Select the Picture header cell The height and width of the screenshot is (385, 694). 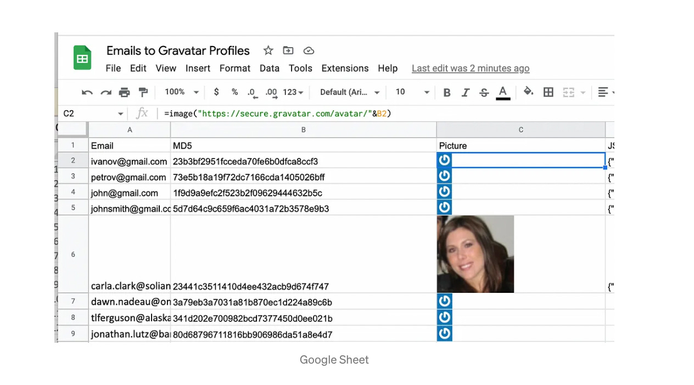(x=521, y=145)
